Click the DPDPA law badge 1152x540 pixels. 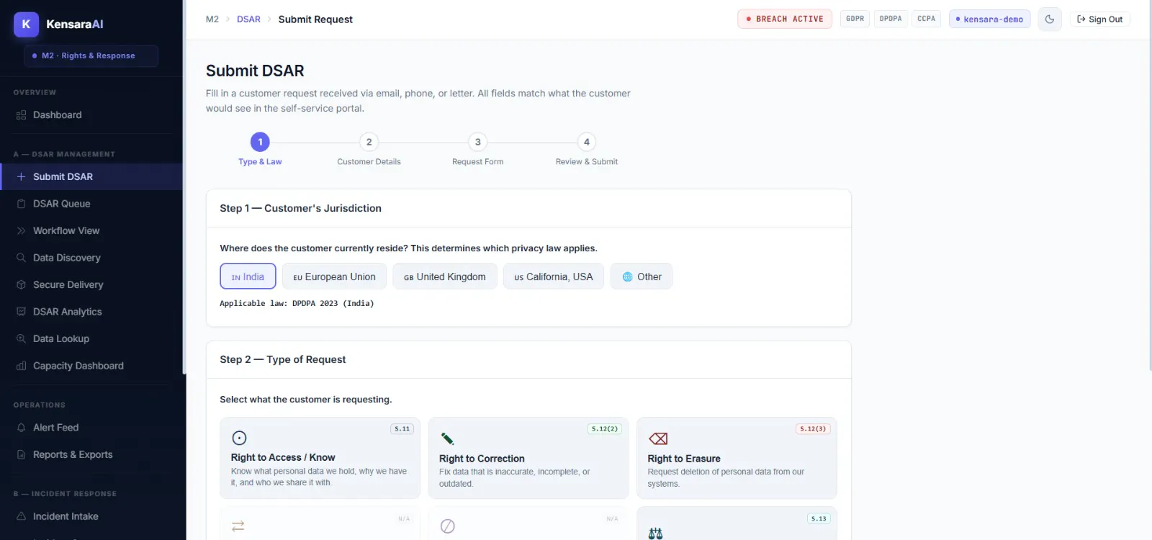pyautogui.click(x=891, y=19)
